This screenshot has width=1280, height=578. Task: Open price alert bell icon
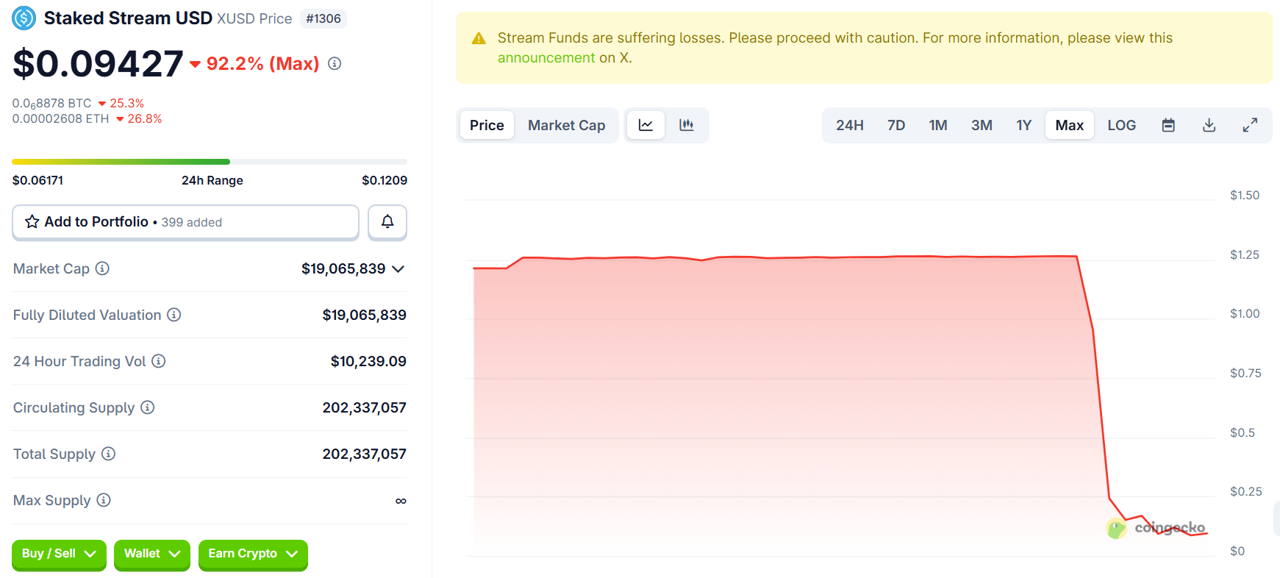[x=387, y=222]
